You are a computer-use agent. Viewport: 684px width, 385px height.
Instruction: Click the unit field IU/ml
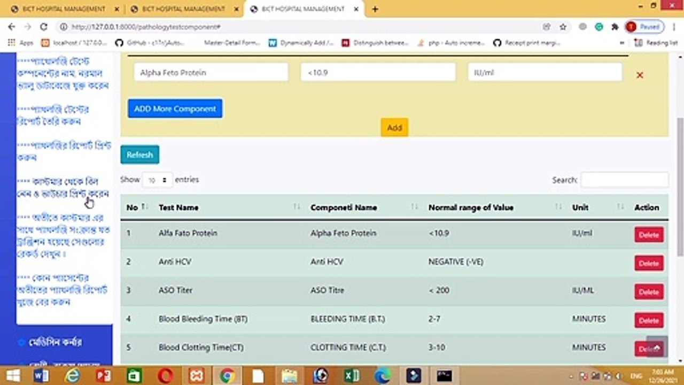(x=545, y=72)
